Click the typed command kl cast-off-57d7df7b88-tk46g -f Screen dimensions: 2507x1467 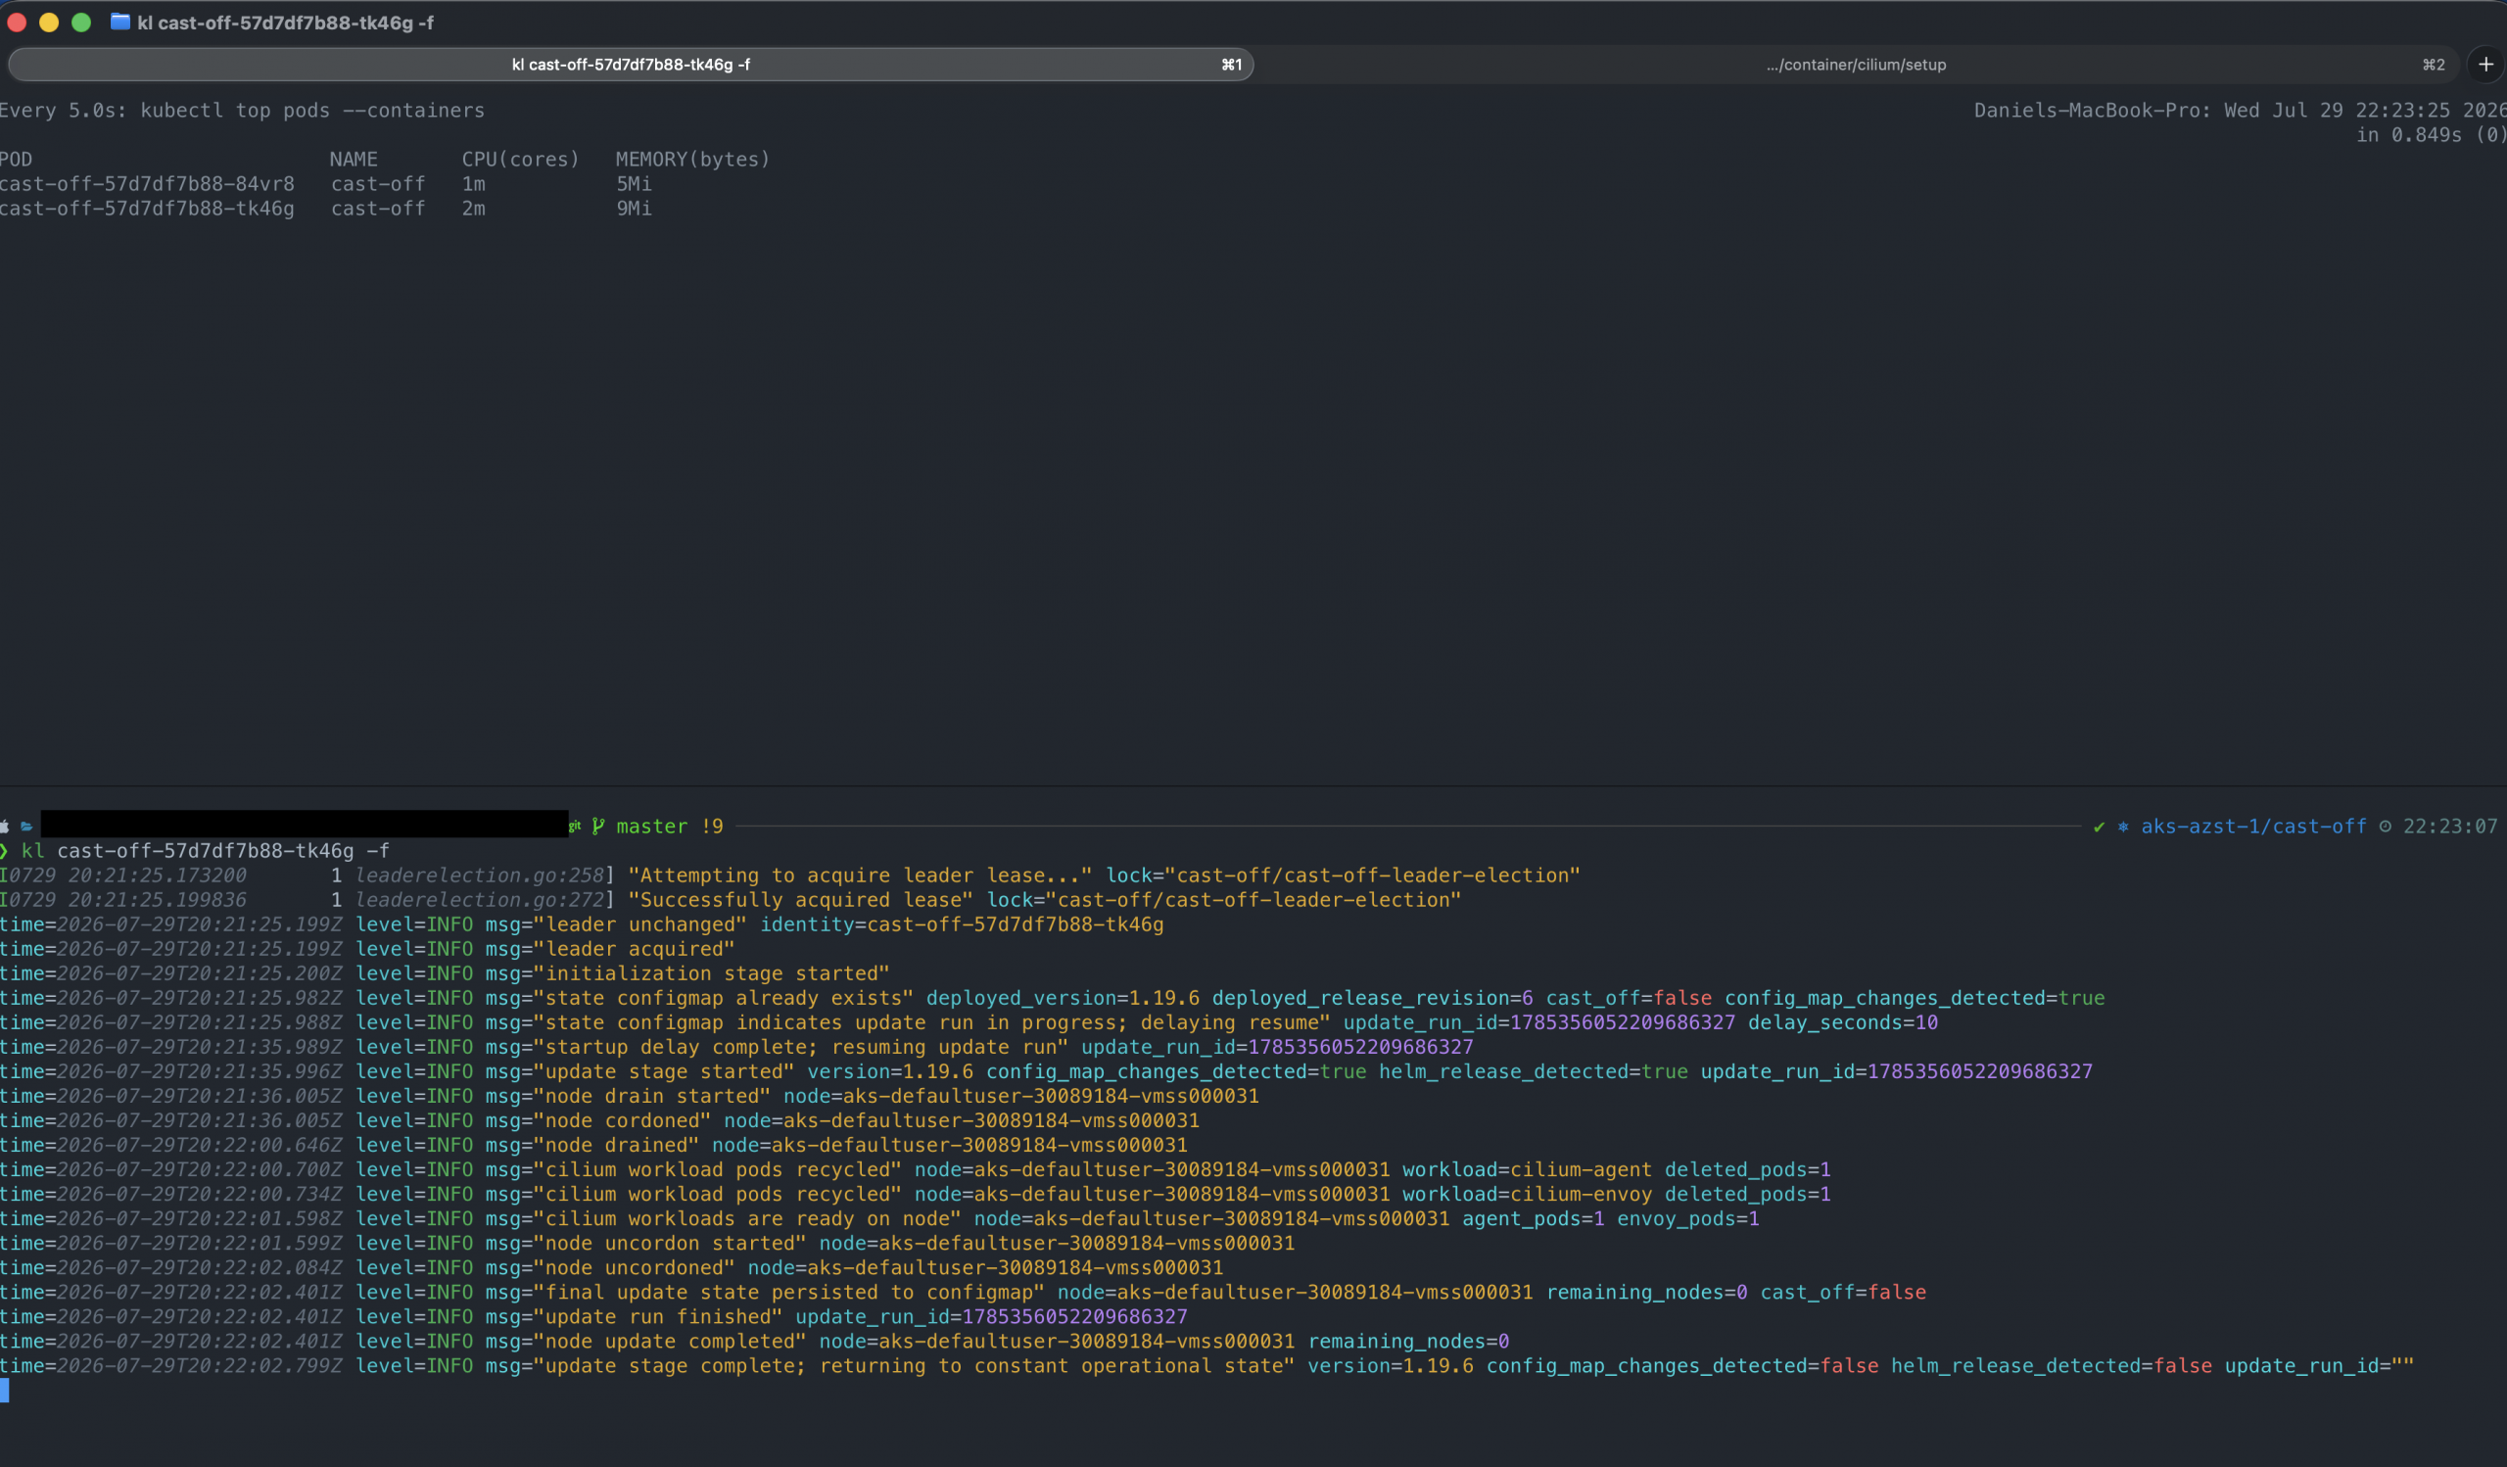pyautogui.click(x=206, y=851)
